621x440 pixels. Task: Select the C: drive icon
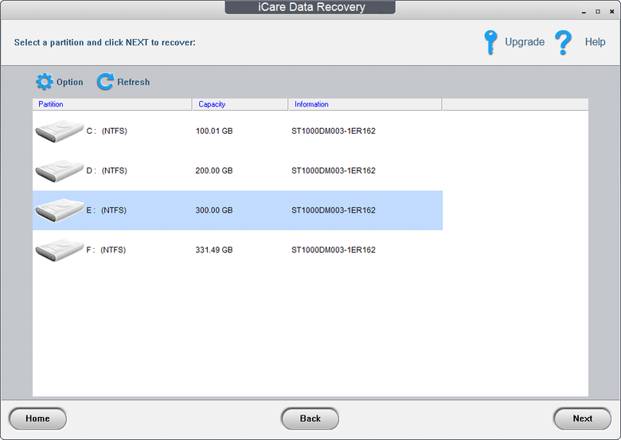[59, 130]
